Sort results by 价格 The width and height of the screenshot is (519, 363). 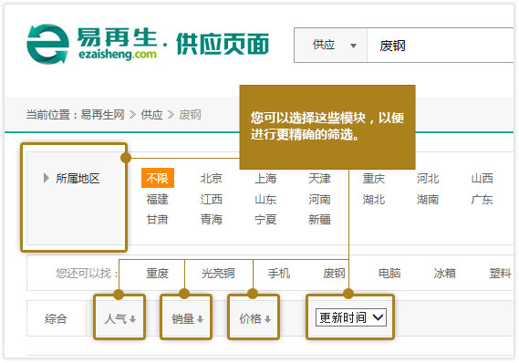pos(254,318)
